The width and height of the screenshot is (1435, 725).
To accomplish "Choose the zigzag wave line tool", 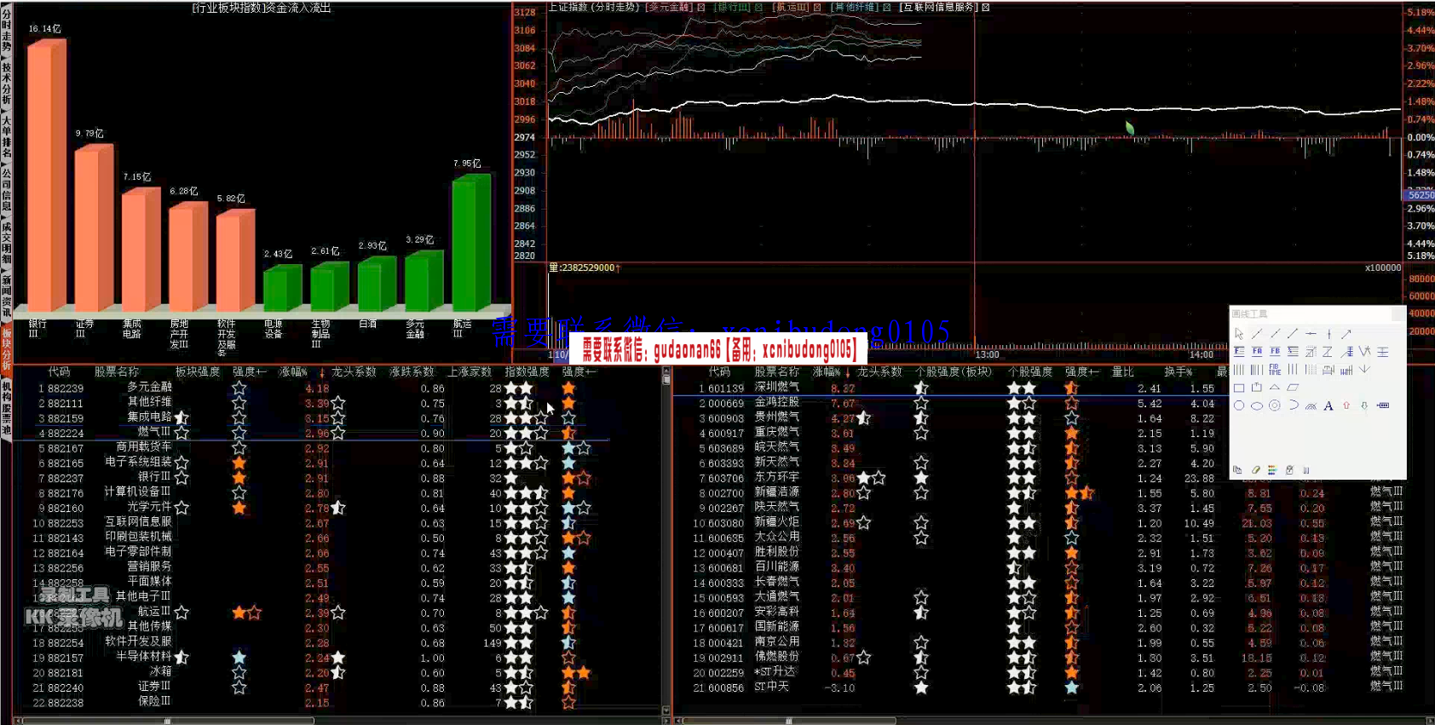I will click(1364, 351).
